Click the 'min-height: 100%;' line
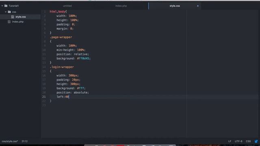 click(x=71, y=50)
